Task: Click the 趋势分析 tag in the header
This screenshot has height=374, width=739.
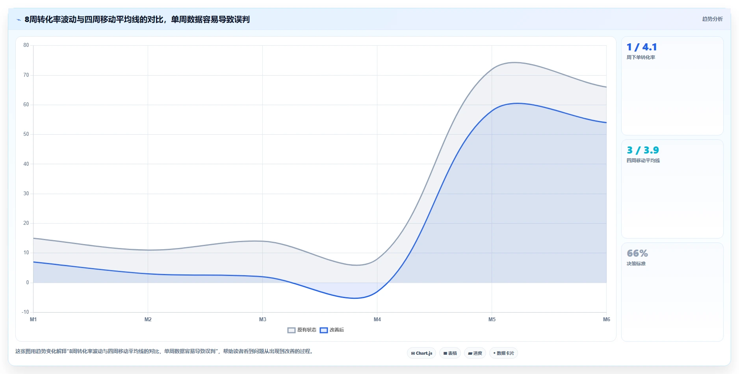Action: (712, 19)
